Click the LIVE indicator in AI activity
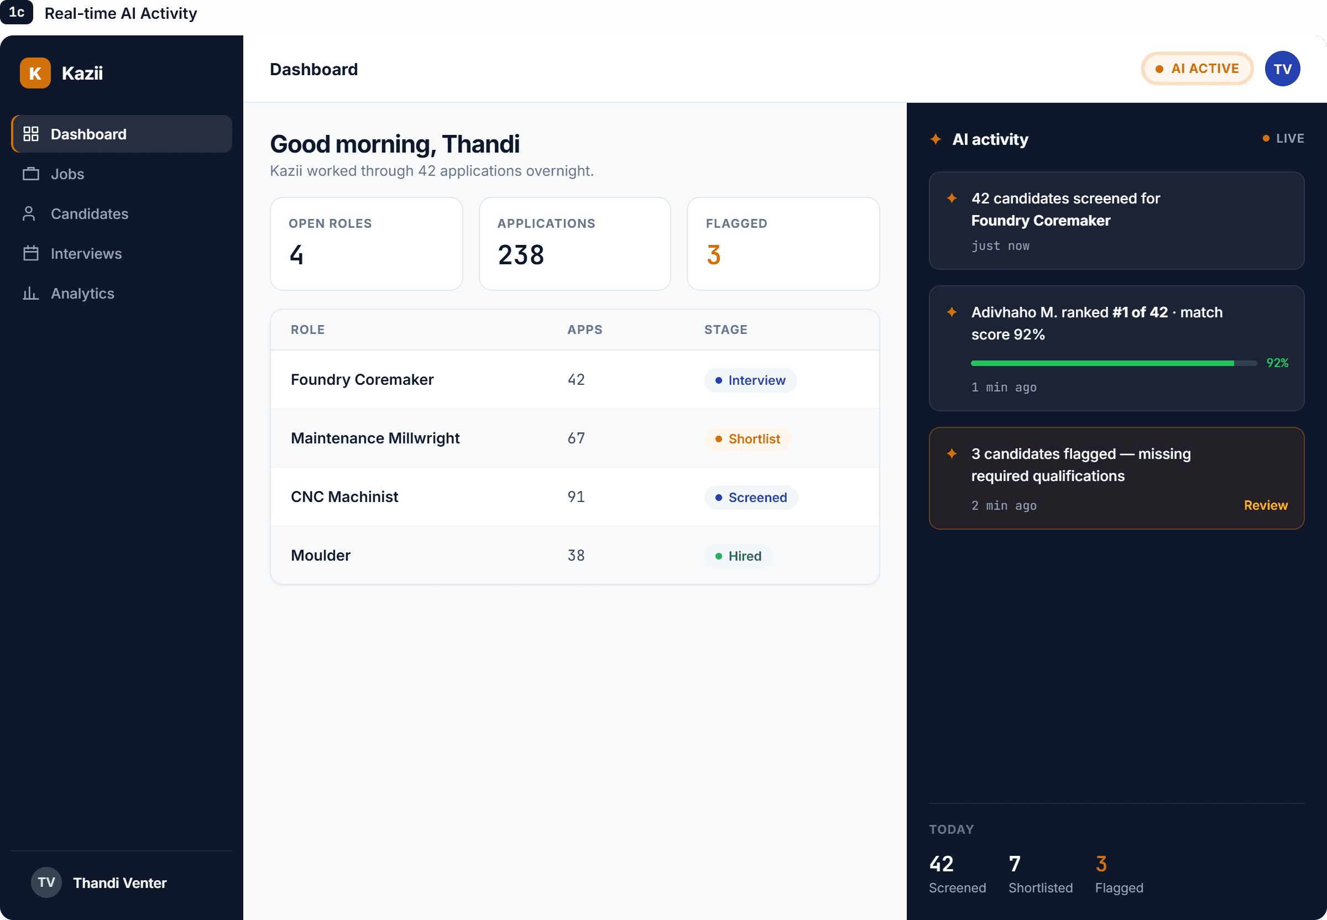This screenshot has width=1327, height=920. (1283, 138)
